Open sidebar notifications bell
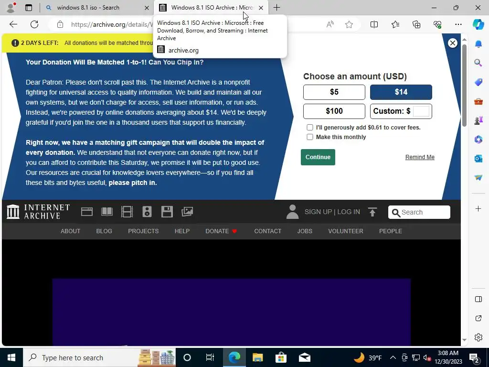 (478, 44)
